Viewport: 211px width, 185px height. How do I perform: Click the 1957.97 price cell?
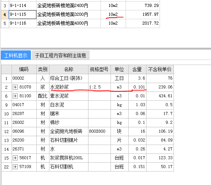click(x=143, y=15)
